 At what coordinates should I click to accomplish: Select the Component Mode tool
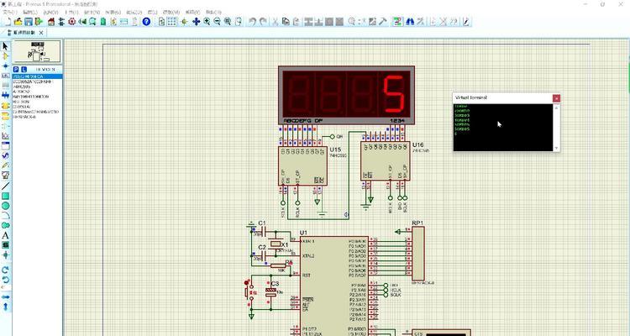5,56
